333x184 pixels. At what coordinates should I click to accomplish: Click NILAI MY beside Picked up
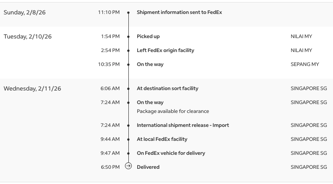point(301,36)
